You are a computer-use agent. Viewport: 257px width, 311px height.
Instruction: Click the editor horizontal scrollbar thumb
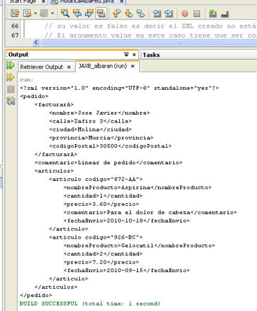[149, 42]
